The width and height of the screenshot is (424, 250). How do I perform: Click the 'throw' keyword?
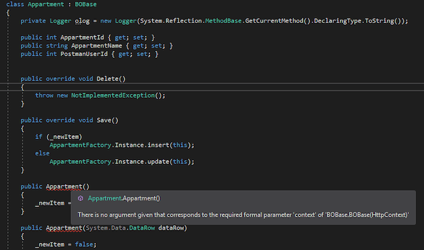click(44, 95)
